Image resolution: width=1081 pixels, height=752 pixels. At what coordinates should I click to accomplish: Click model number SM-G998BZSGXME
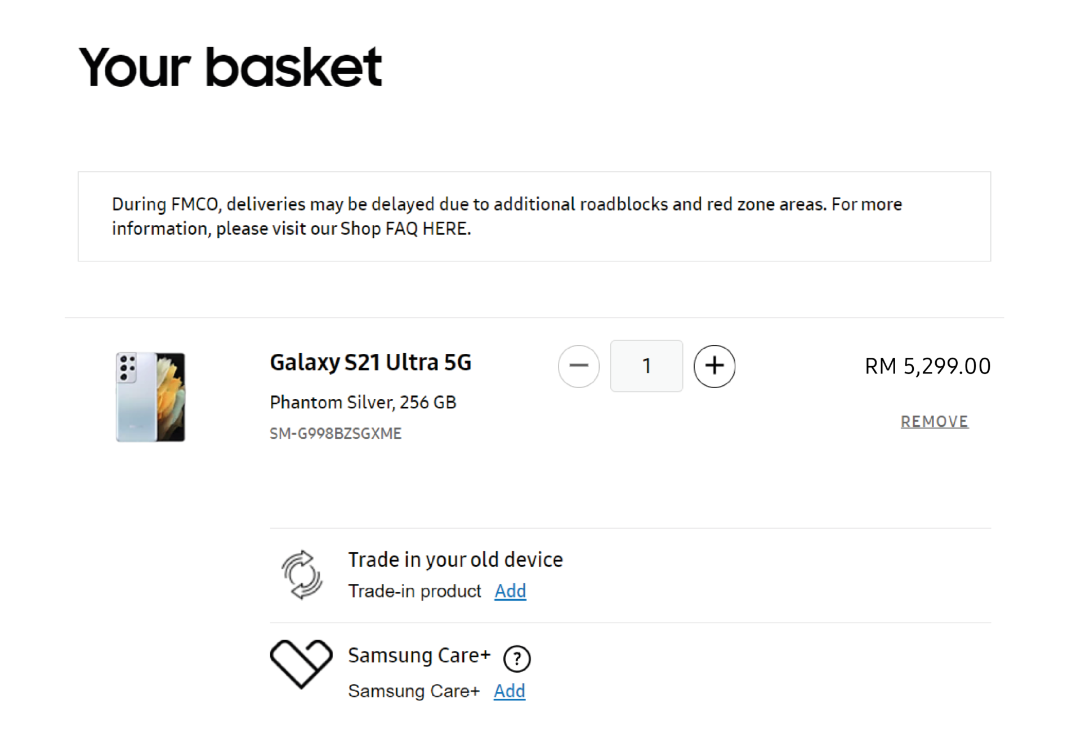pos(336,434)
